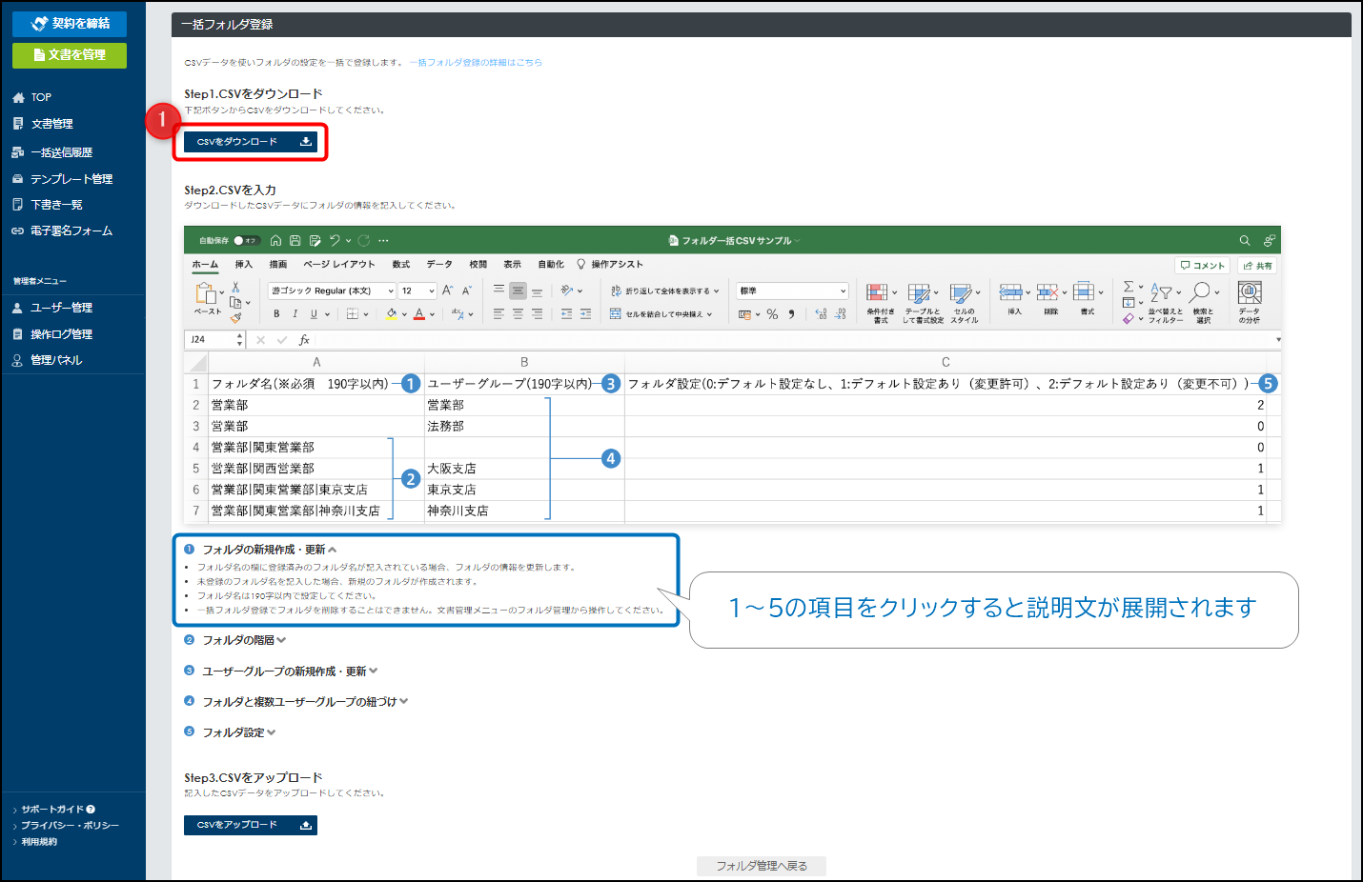
Task: Click the scissors cut icon
Action: pyautogui.click(x=235, y=288)
